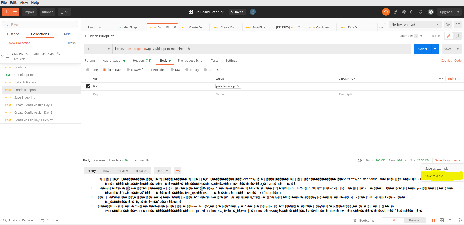Click the sidebar Filter search field
This screenshot has height=225, width=464.
[x=40, y=24]
